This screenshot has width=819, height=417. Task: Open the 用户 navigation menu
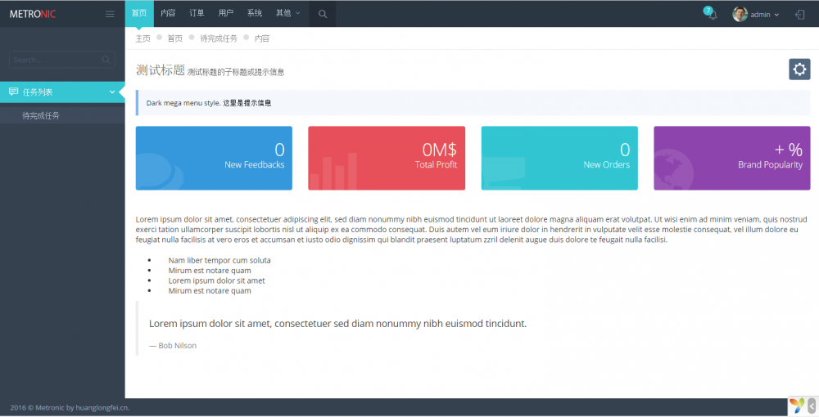pos(226,14)
